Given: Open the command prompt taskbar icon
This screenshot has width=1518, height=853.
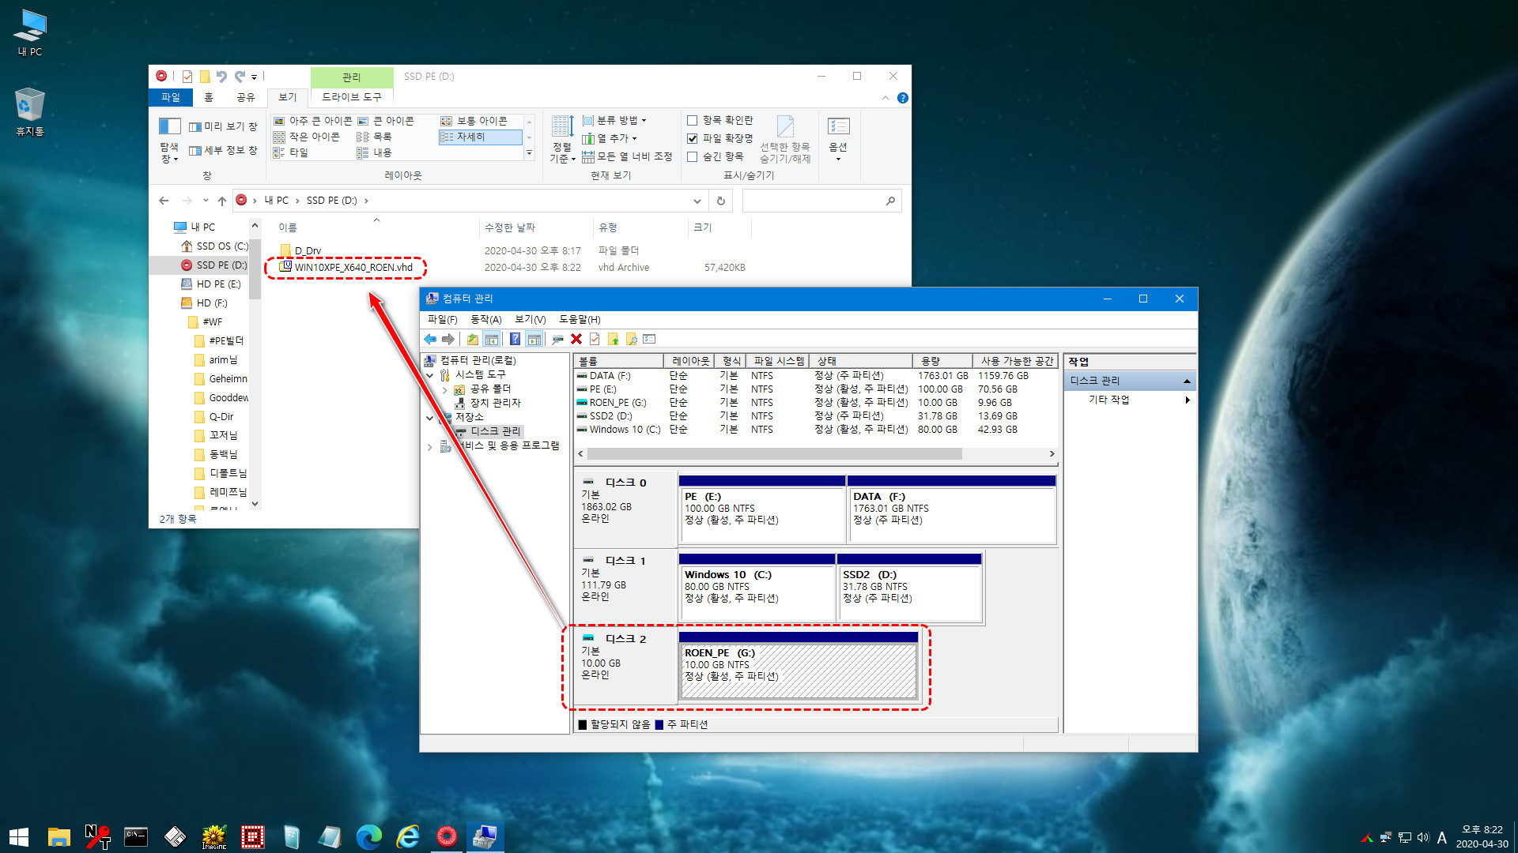Looking at the screenshot, I should 136,836.
